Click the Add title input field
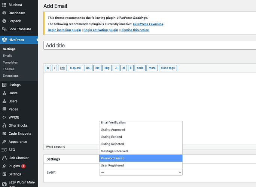The image size is (256, 187). 150,45
